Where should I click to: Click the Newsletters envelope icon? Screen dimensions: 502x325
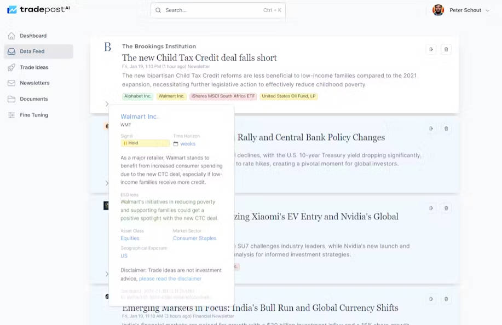point(11,83)
